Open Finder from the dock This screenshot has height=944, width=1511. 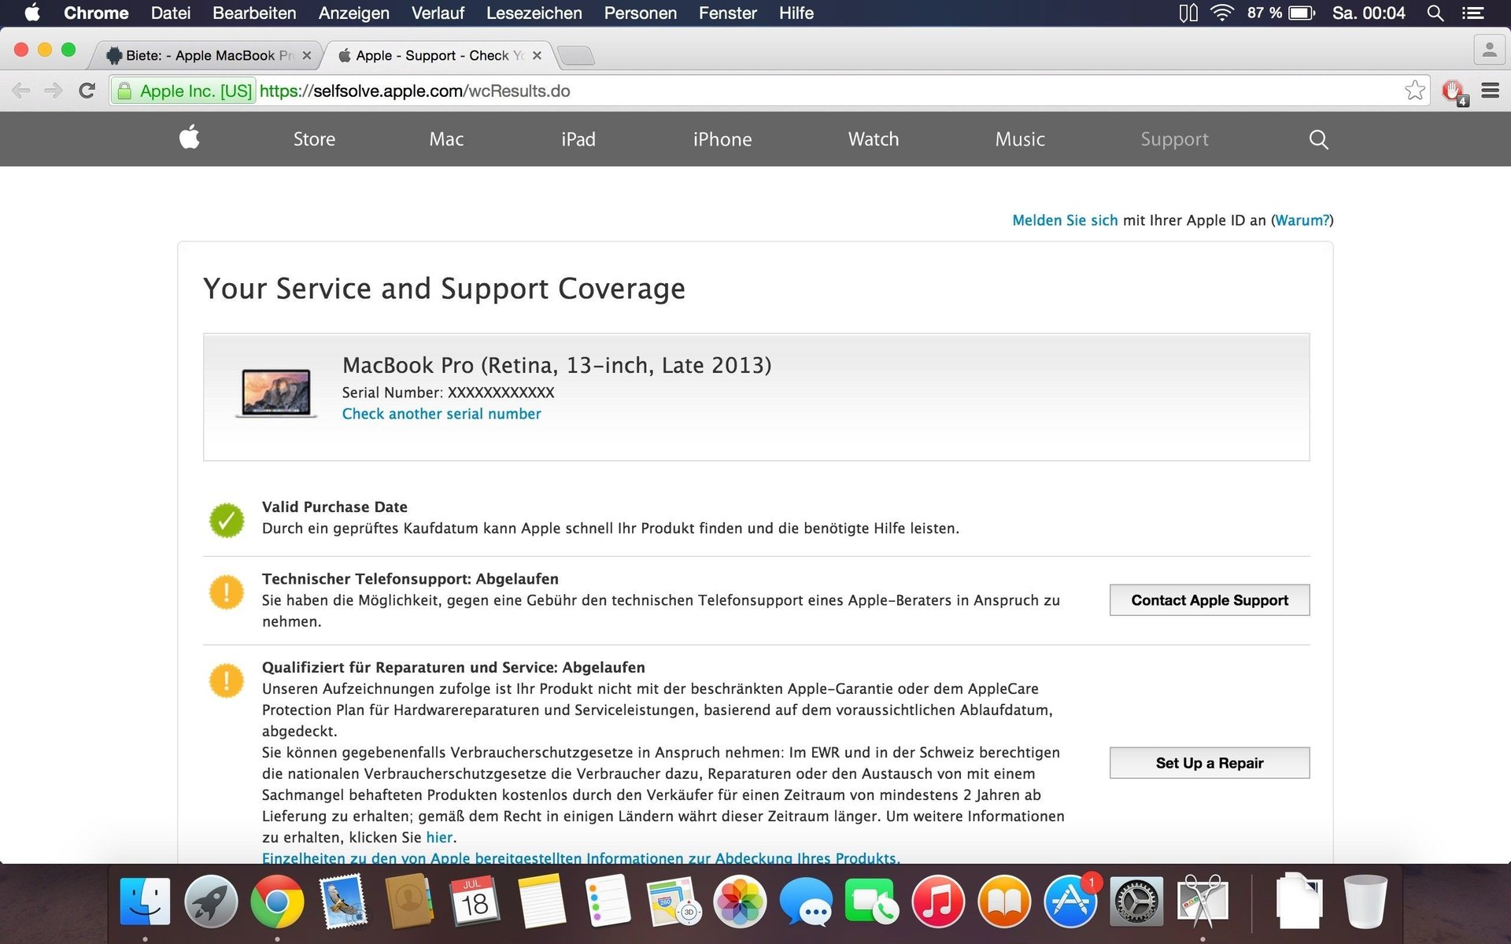[x=145, y=902]
